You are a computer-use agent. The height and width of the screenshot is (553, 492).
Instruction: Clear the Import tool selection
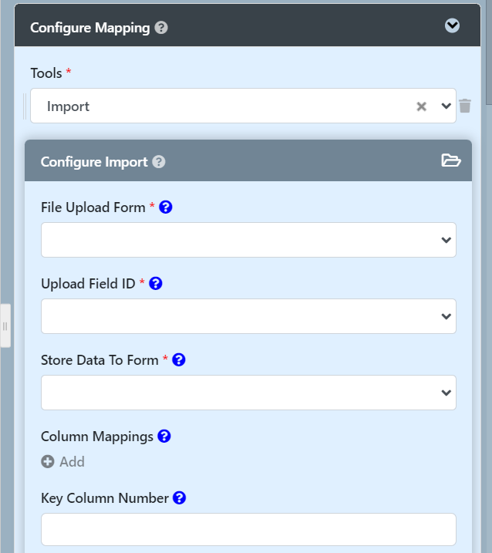pyautogui.click(x=421, y=106)
